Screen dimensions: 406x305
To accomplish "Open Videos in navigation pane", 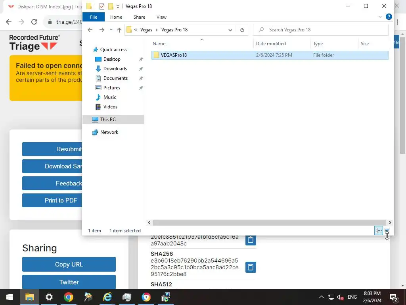I will [110, 107].
